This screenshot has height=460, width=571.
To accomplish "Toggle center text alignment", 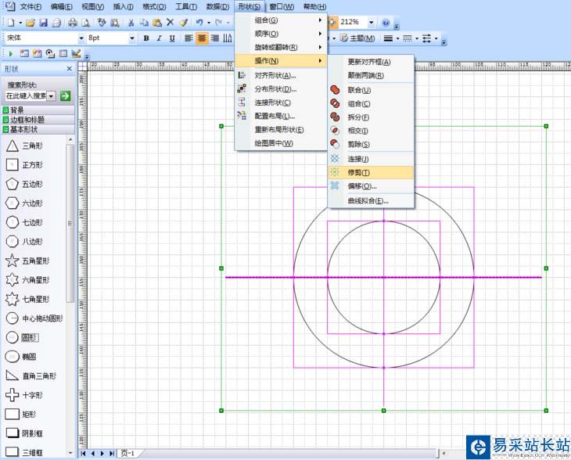I will click(202, 38).
